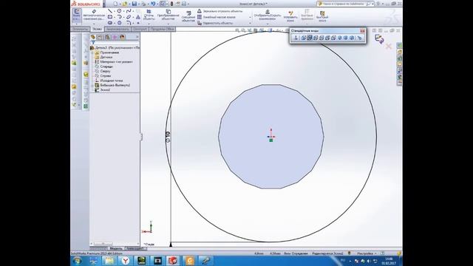Choose Normal To in Standard Views
Viewport: 473px width, 266px height.
296,38
